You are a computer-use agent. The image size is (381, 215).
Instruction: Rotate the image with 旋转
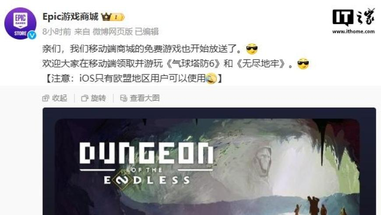click(x=94, y=98)
